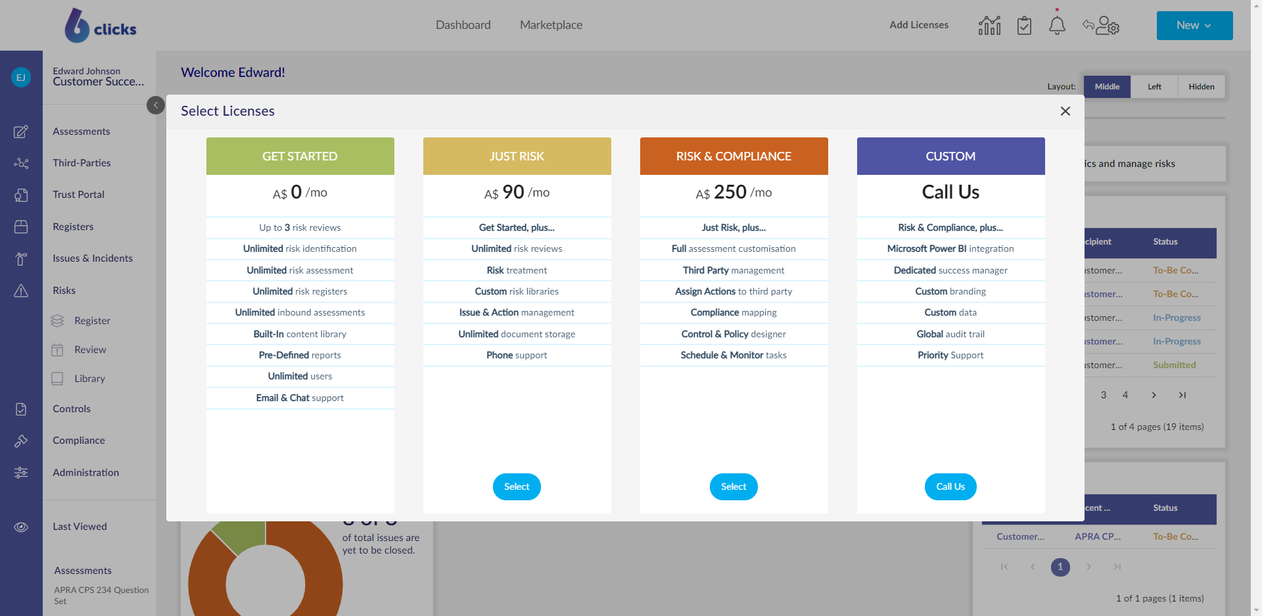1262x616 pixels.
Task: Click the Assessments sidebar icon
Action: coord(21,131)
